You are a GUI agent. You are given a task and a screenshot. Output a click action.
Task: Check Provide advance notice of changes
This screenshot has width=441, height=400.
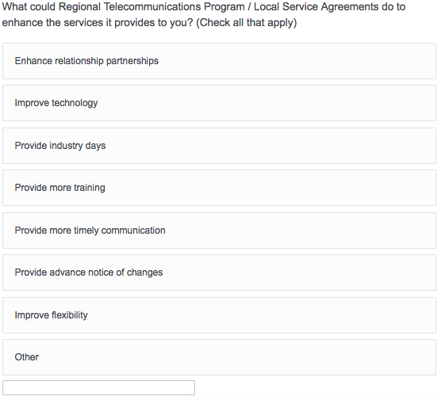click(219, 272)
